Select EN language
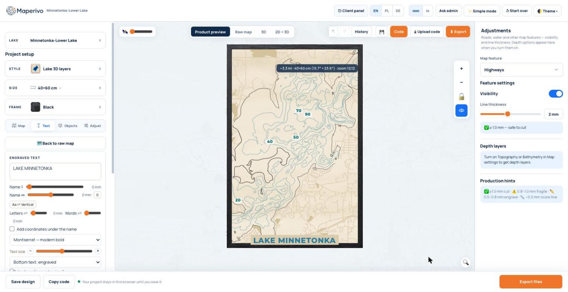Image resolution: width=568 pixels, height=292 pixels. 376,11
